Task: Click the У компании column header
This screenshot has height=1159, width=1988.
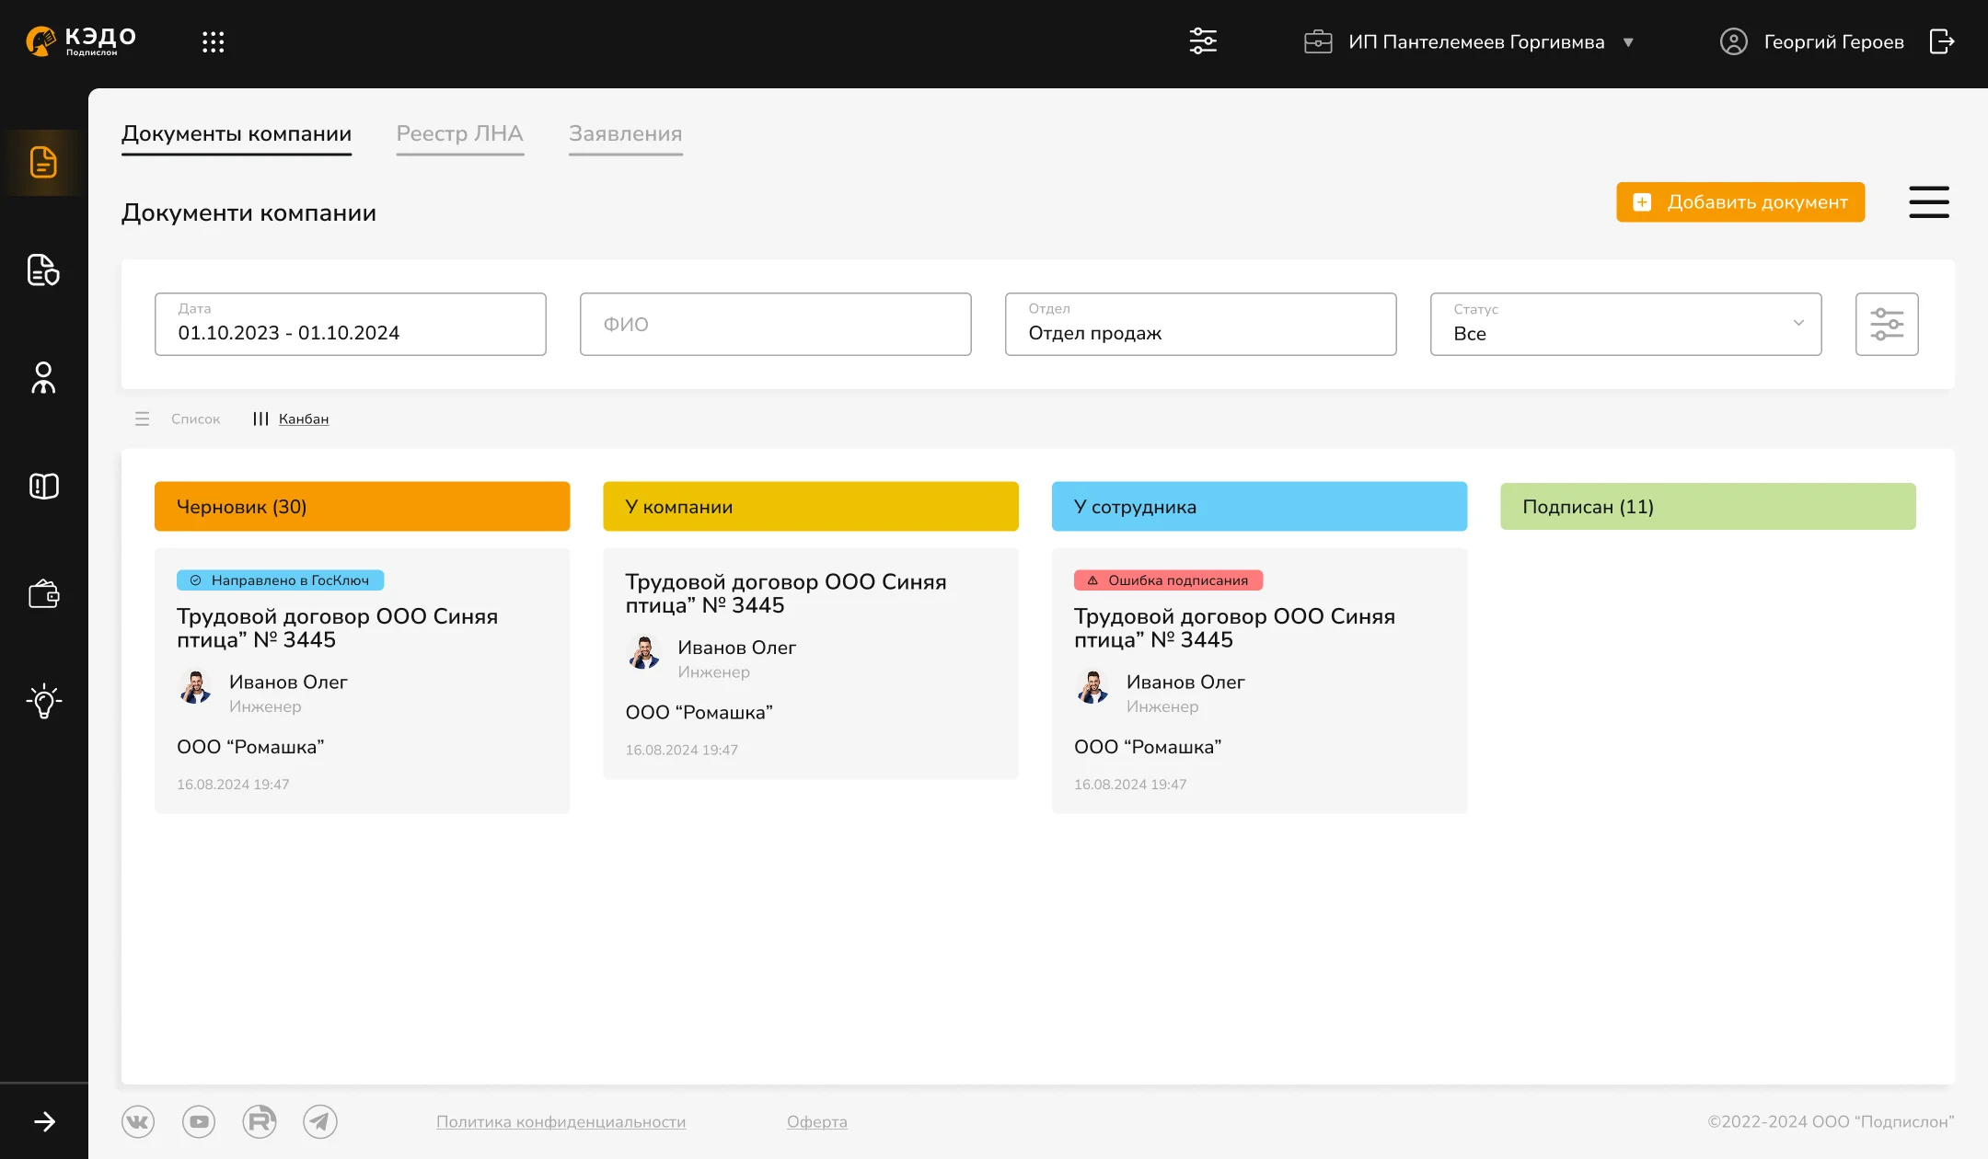Action: (x=811, y=506)
